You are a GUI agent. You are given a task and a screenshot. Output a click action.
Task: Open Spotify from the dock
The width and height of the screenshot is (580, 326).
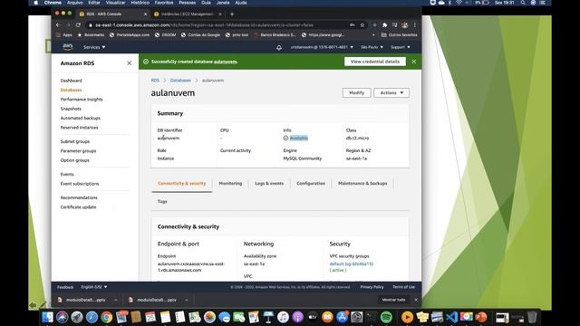(386, 317)
